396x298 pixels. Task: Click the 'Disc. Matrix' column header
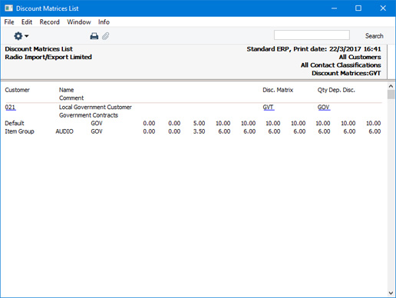[x=278, y=90]
